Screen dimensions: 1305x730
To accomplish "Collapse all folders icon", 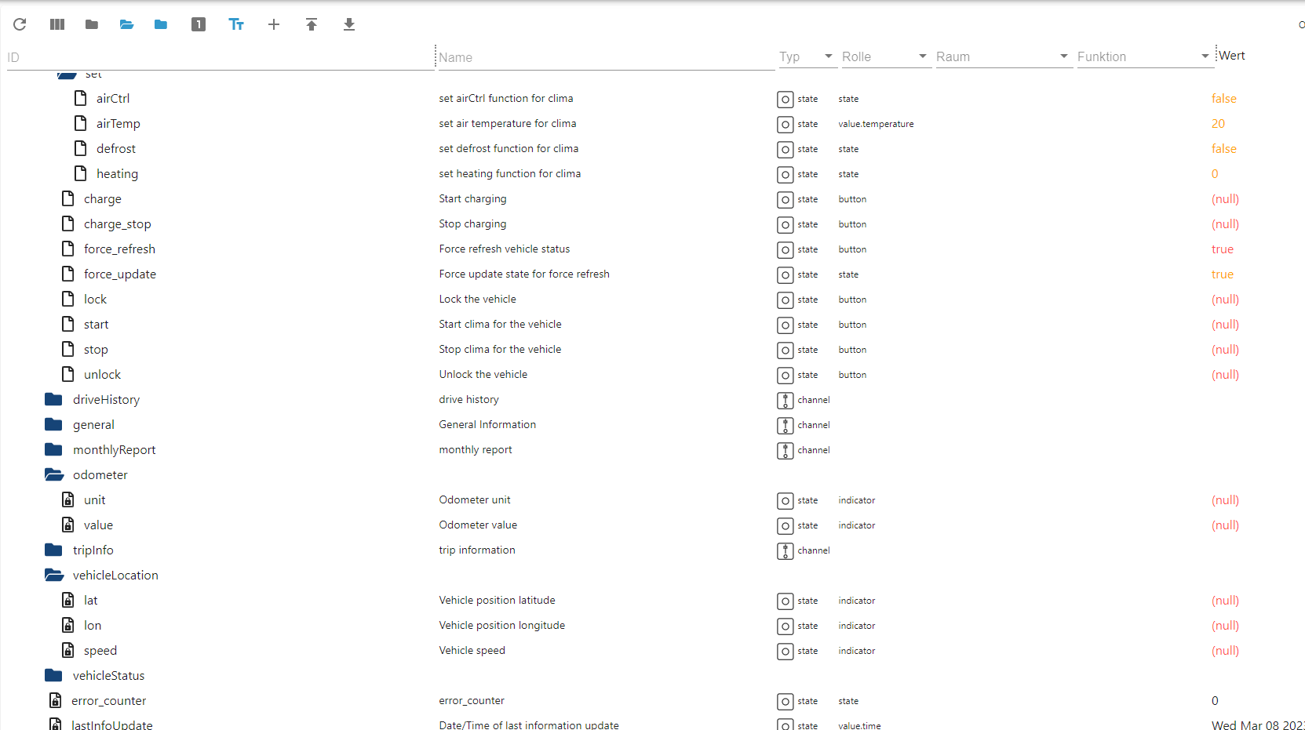I will tap(92, 24).
